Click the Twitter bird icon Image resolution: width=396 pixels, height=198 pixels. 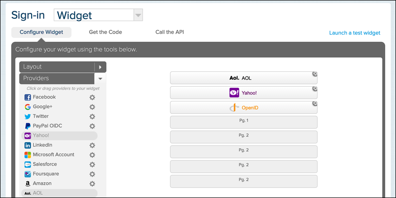coord(28,117)
